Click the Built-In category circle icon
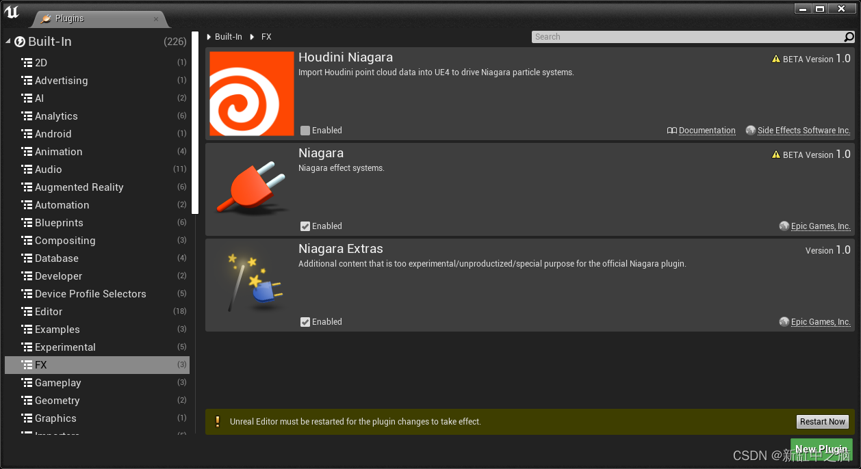Screen dimensions: 861x469 coord(20,42)
